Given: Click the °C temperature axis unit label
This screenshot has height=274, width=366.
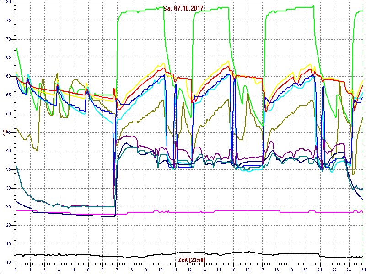Looking at the screenshot, I should (5, 132).
